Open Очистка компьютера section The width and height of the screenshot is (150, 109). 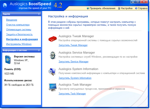coord(18,25)
